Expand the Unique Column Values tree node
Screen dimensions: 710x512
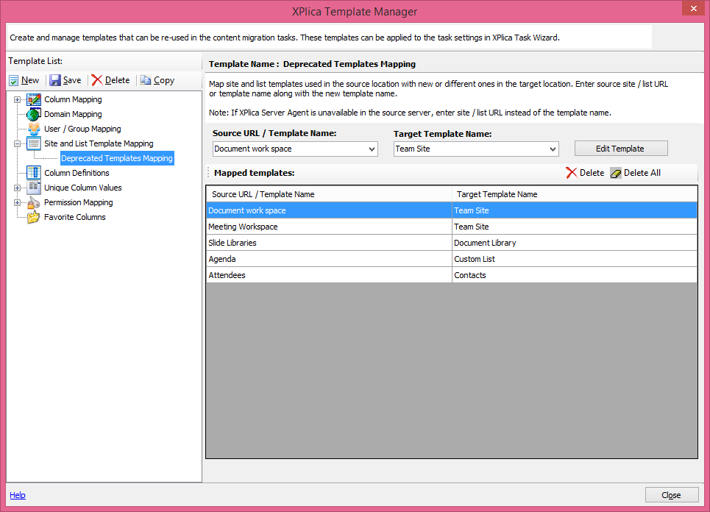tap(17, 188)
